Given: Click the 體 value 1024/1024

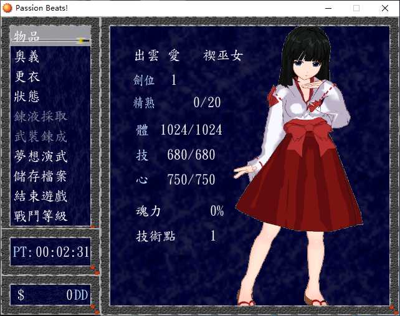Looking at the screenshot, I should click(191, 130).
